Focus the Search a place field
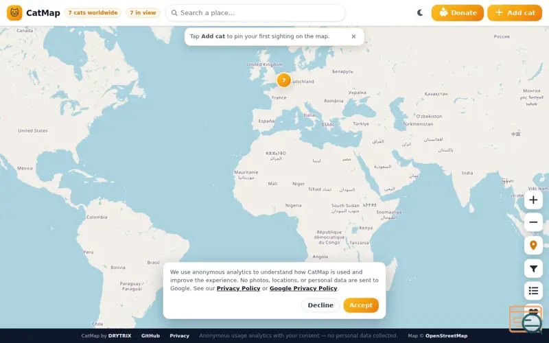Screen dimensions: 549x343 (x=255, y=13)
